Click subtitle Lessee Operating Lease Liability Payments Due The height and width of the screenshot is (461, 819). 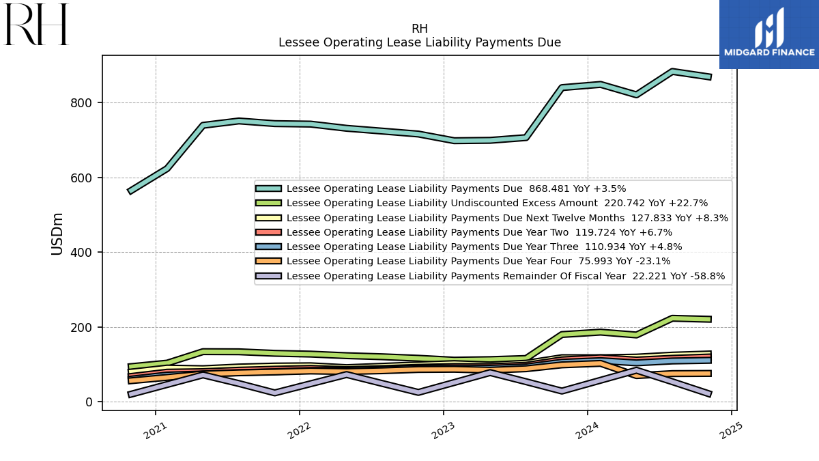[x=420, y=42]
